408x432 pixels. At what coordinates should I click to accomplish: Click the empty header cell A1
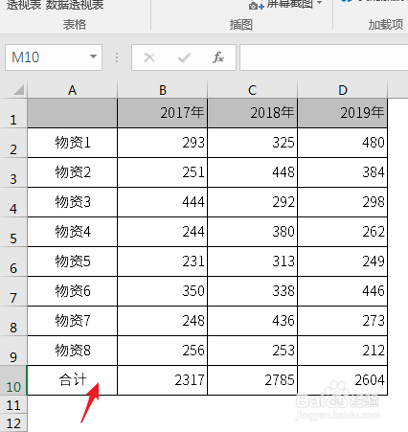pyautogui.click(x=73, y=113)
